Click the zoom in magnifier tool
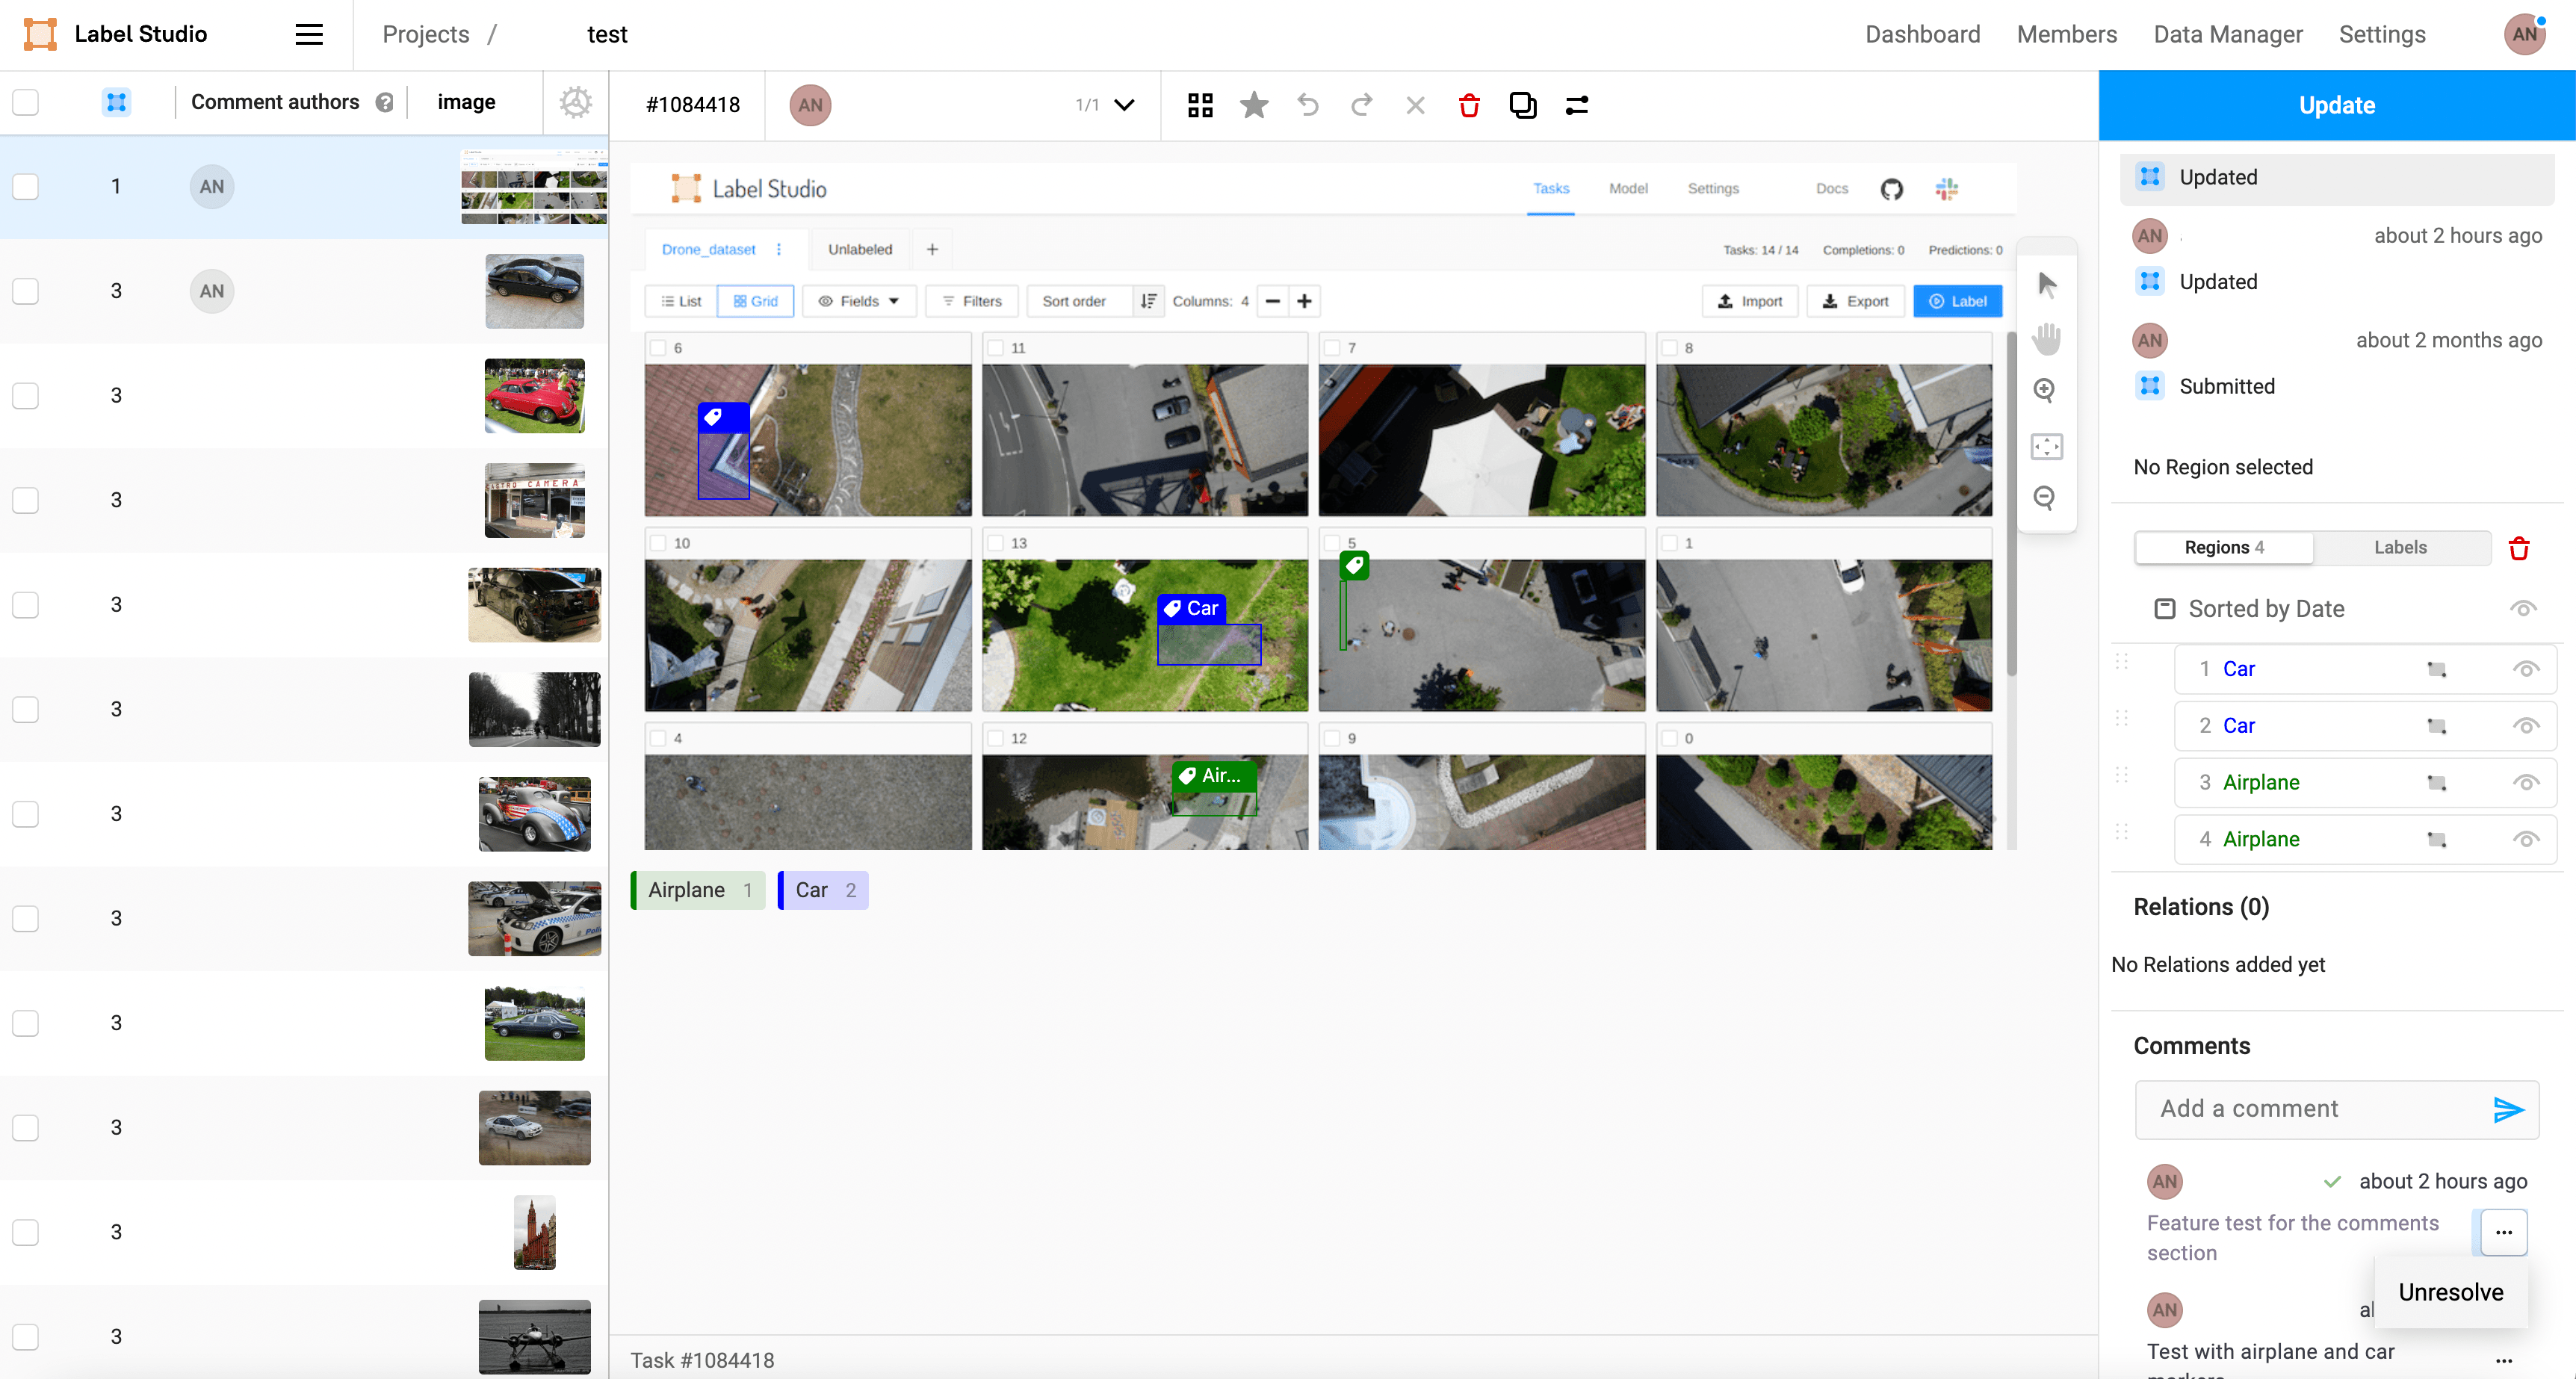Image resolution: width=2576 pixels, height=1379 pixels. [x=2045, y=390]
